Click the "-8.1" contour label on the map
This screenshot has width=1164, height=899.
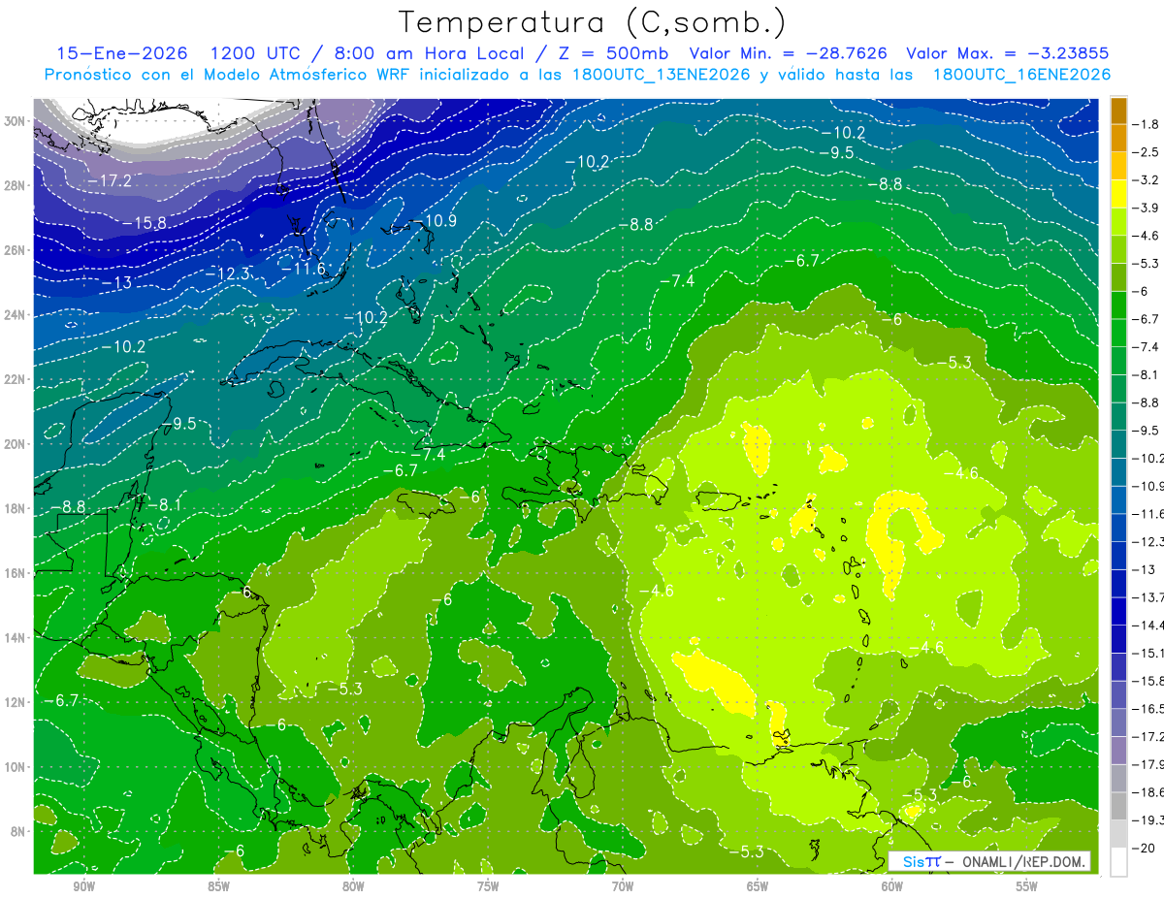(x=166, y=505)
